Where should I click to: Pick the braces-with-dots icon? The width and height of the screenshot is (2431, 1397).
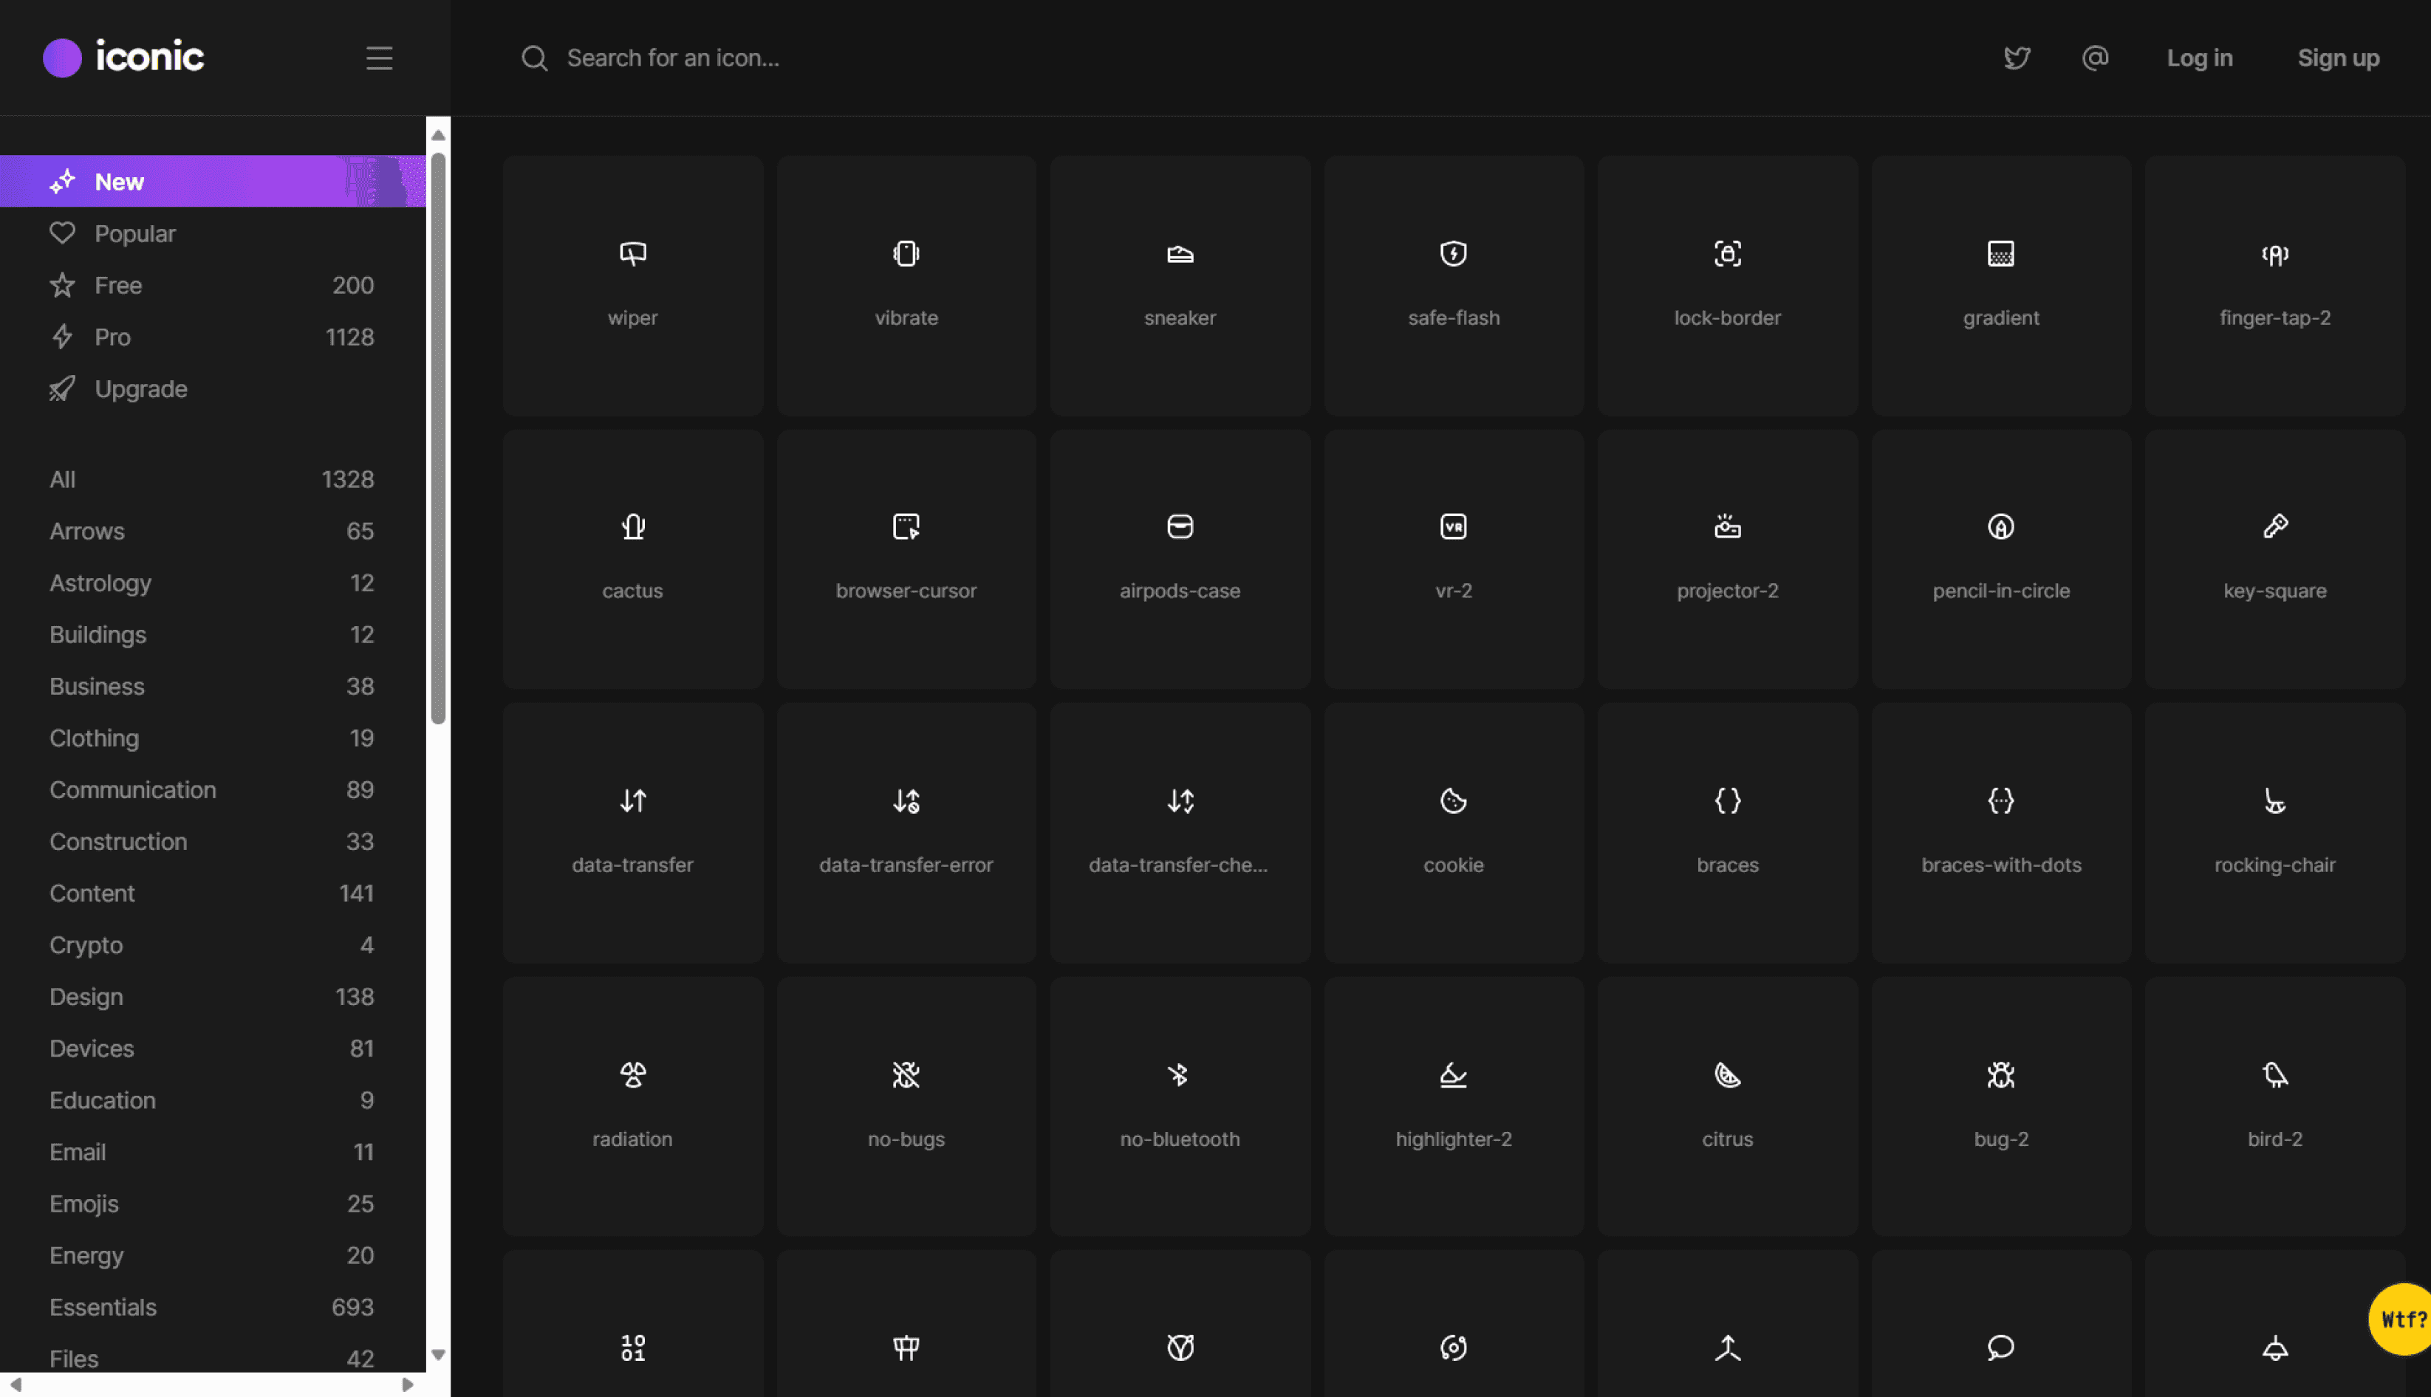(2001, 833)
